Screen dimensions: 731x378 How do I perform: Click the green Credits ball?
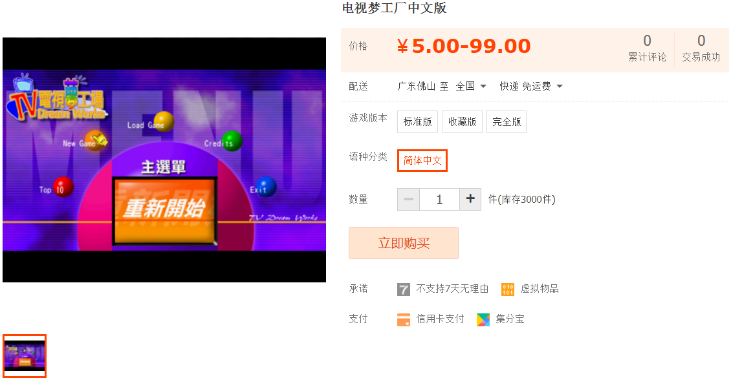(x=232, y=141)
